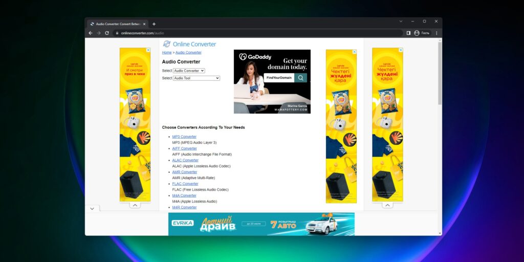Close the far-right Lay's ad
The image size is (524, 262).
[x=401, y=50]
